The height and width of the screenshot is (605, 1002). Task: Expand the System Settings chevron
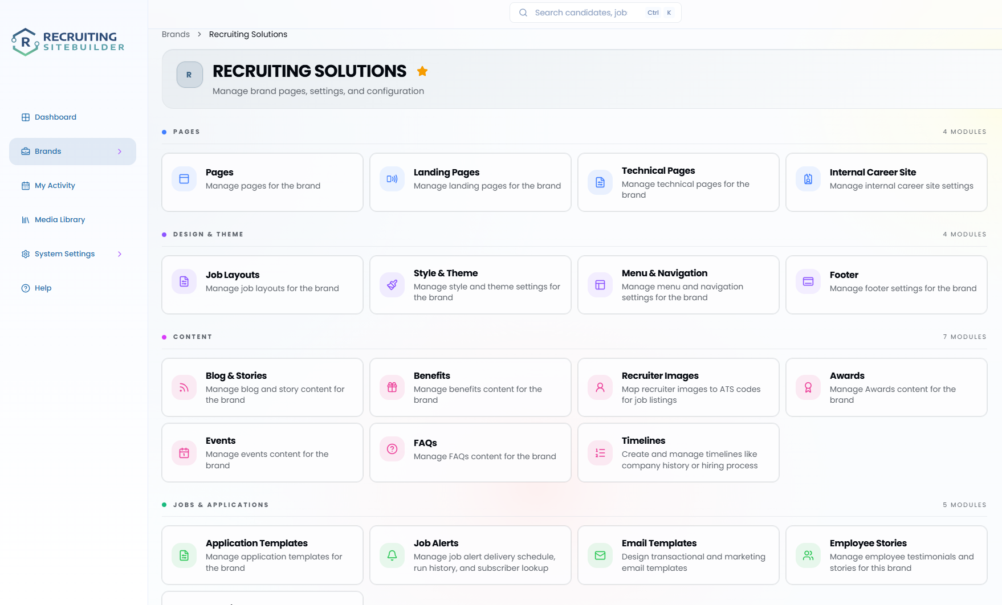click(x=120, y=254)
